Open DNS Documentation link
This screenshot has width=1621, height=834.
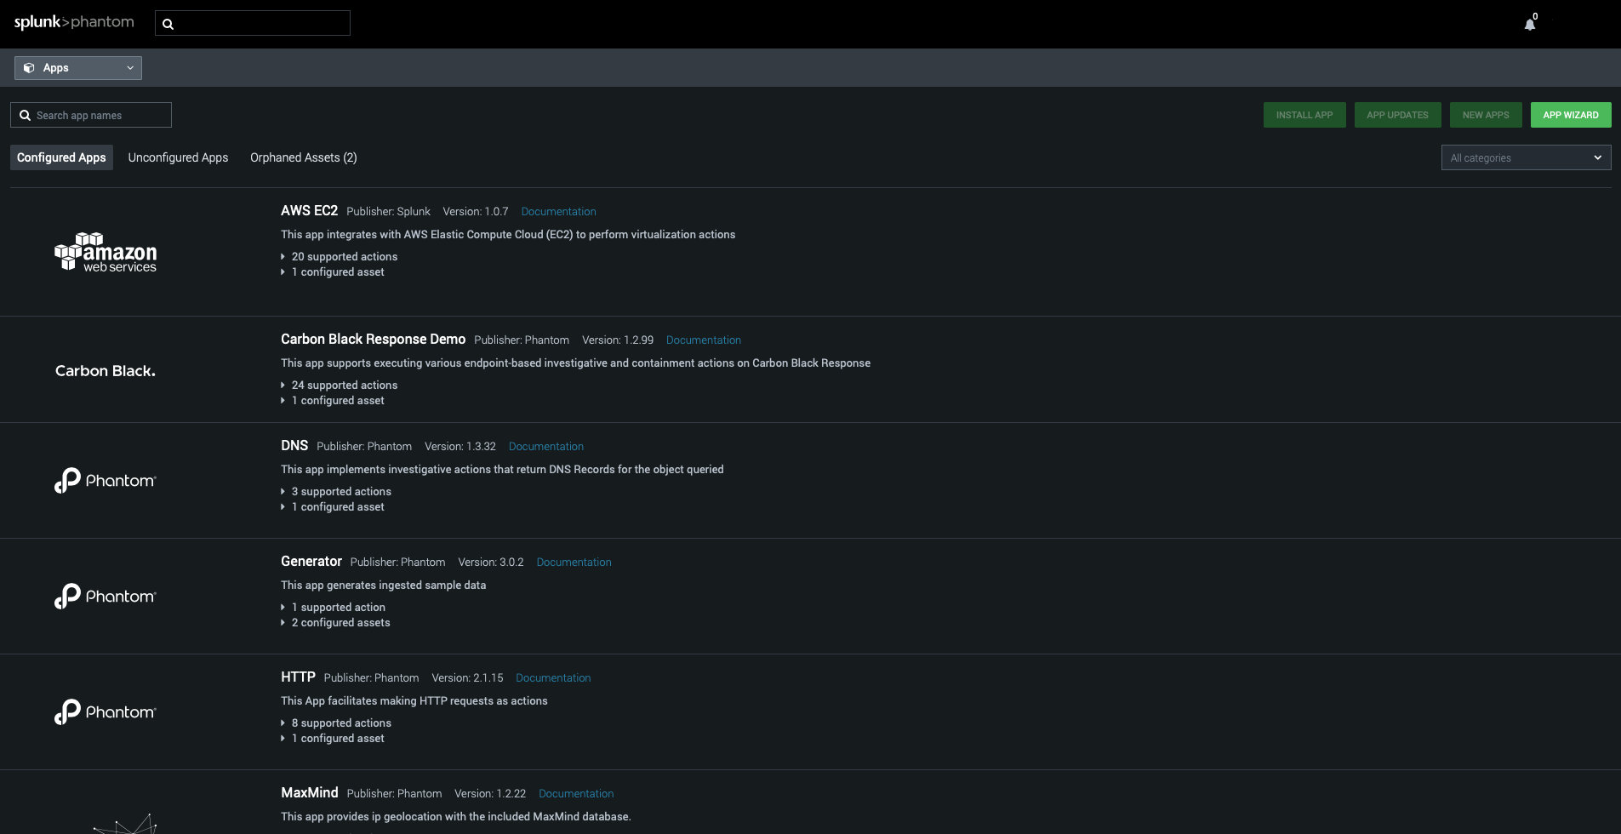coord(546,447)
